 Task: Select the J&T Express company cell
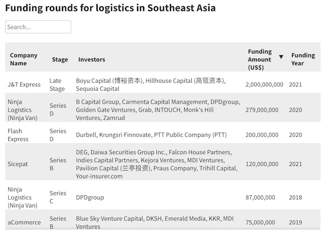pyautogui.click(x=24, y=85)
